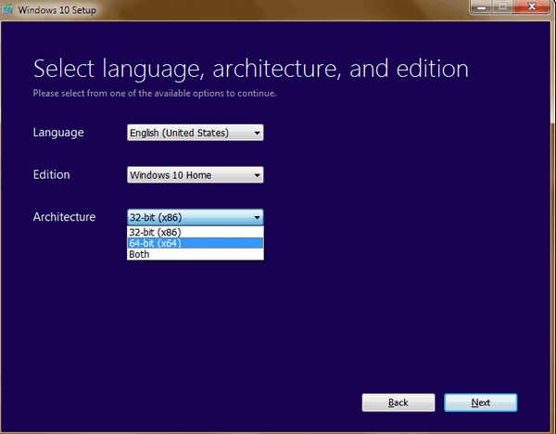Minimize the Windows 10 Setup window

pyautogui.click(x=481, y=7)
